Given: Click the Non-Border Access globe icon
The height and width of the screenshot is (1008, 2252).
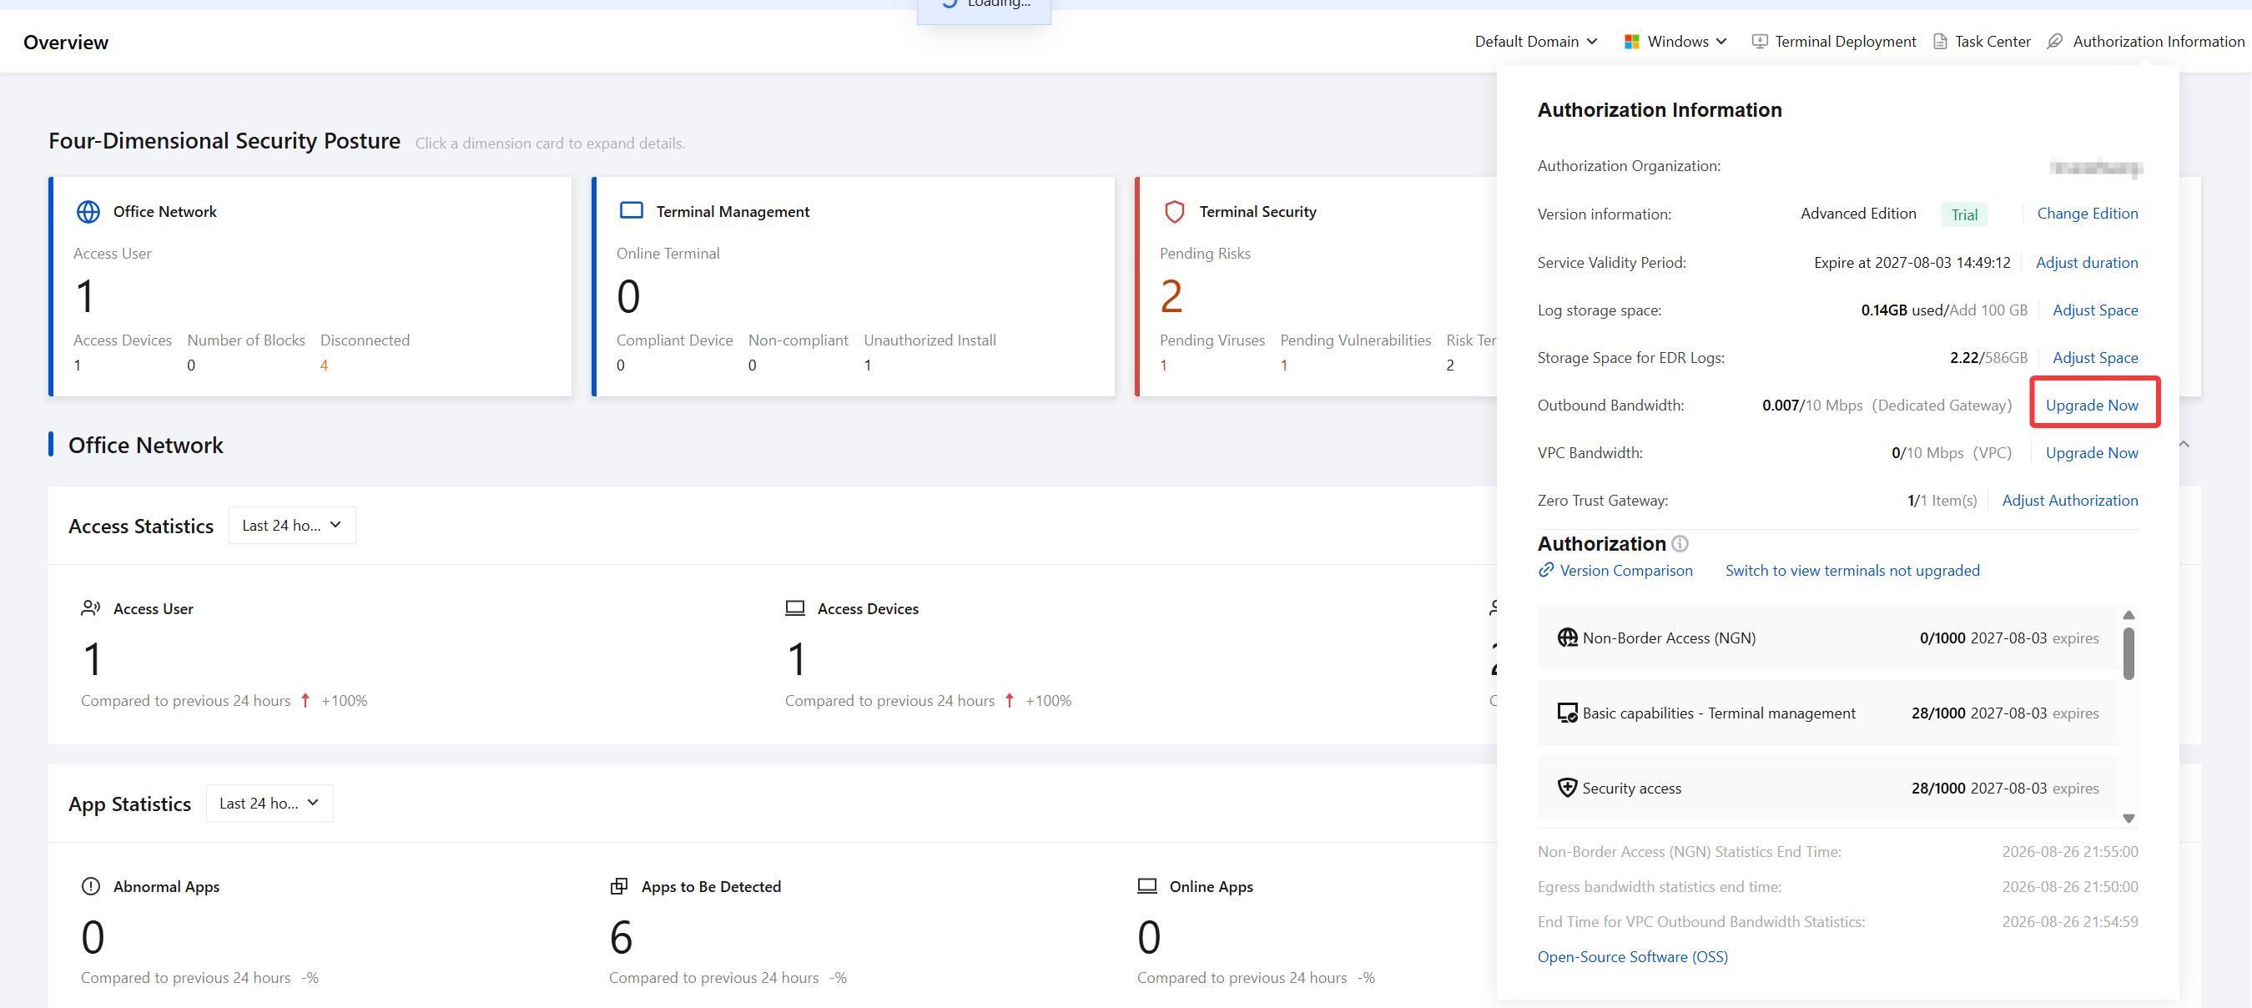Looking at the screenshot, I should pyautogui.click(x=1567, y=638).
